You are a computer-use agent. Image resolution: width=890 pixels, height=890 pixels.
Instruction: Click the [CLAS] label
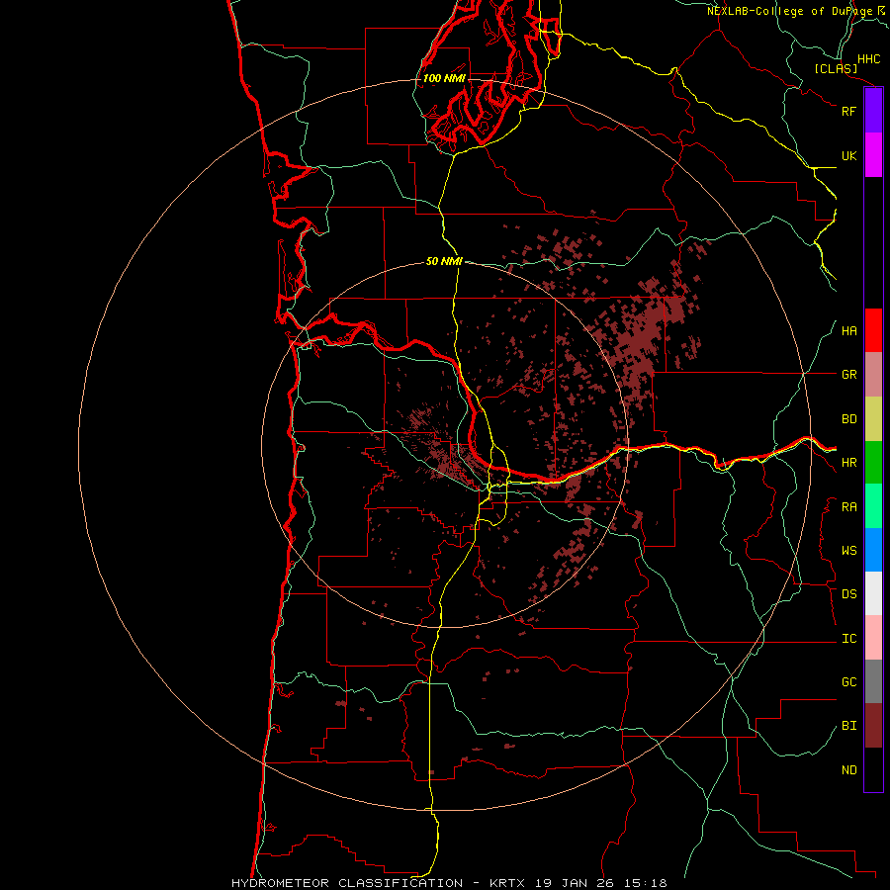[836, 68]
